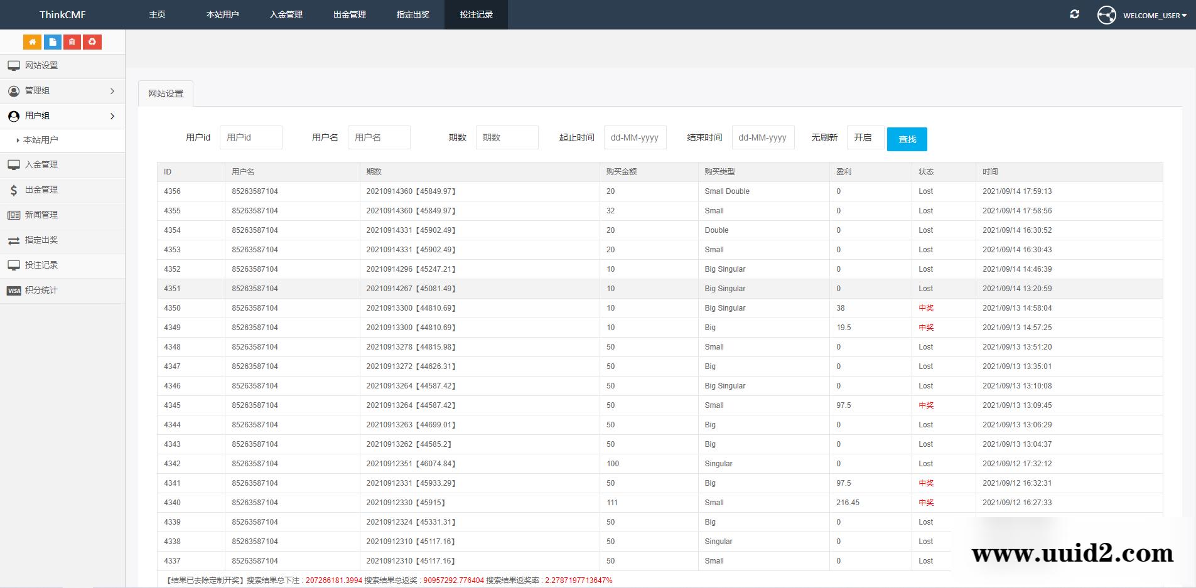The image size is (1196, 588).
Task: Collapse the 用户组 sidebar group
Action: 62,116
